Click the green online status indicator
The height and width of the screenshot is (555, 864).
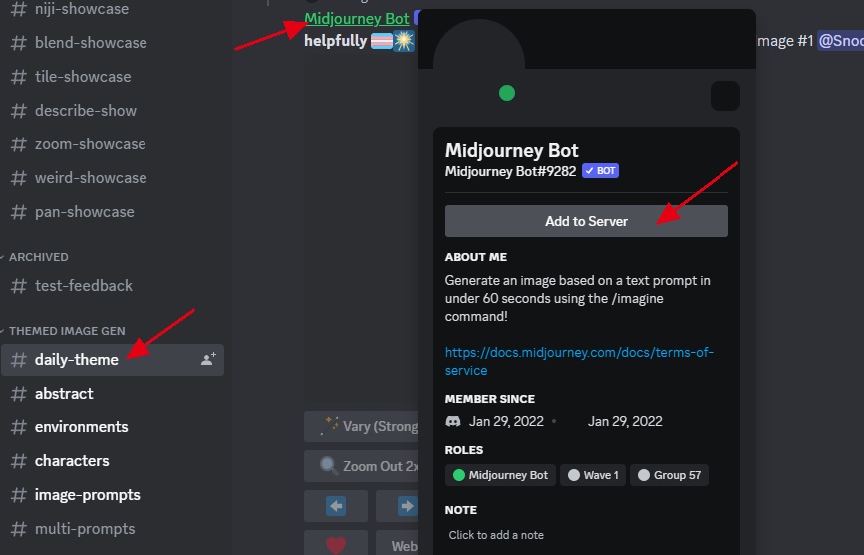[x=507, y=94]
